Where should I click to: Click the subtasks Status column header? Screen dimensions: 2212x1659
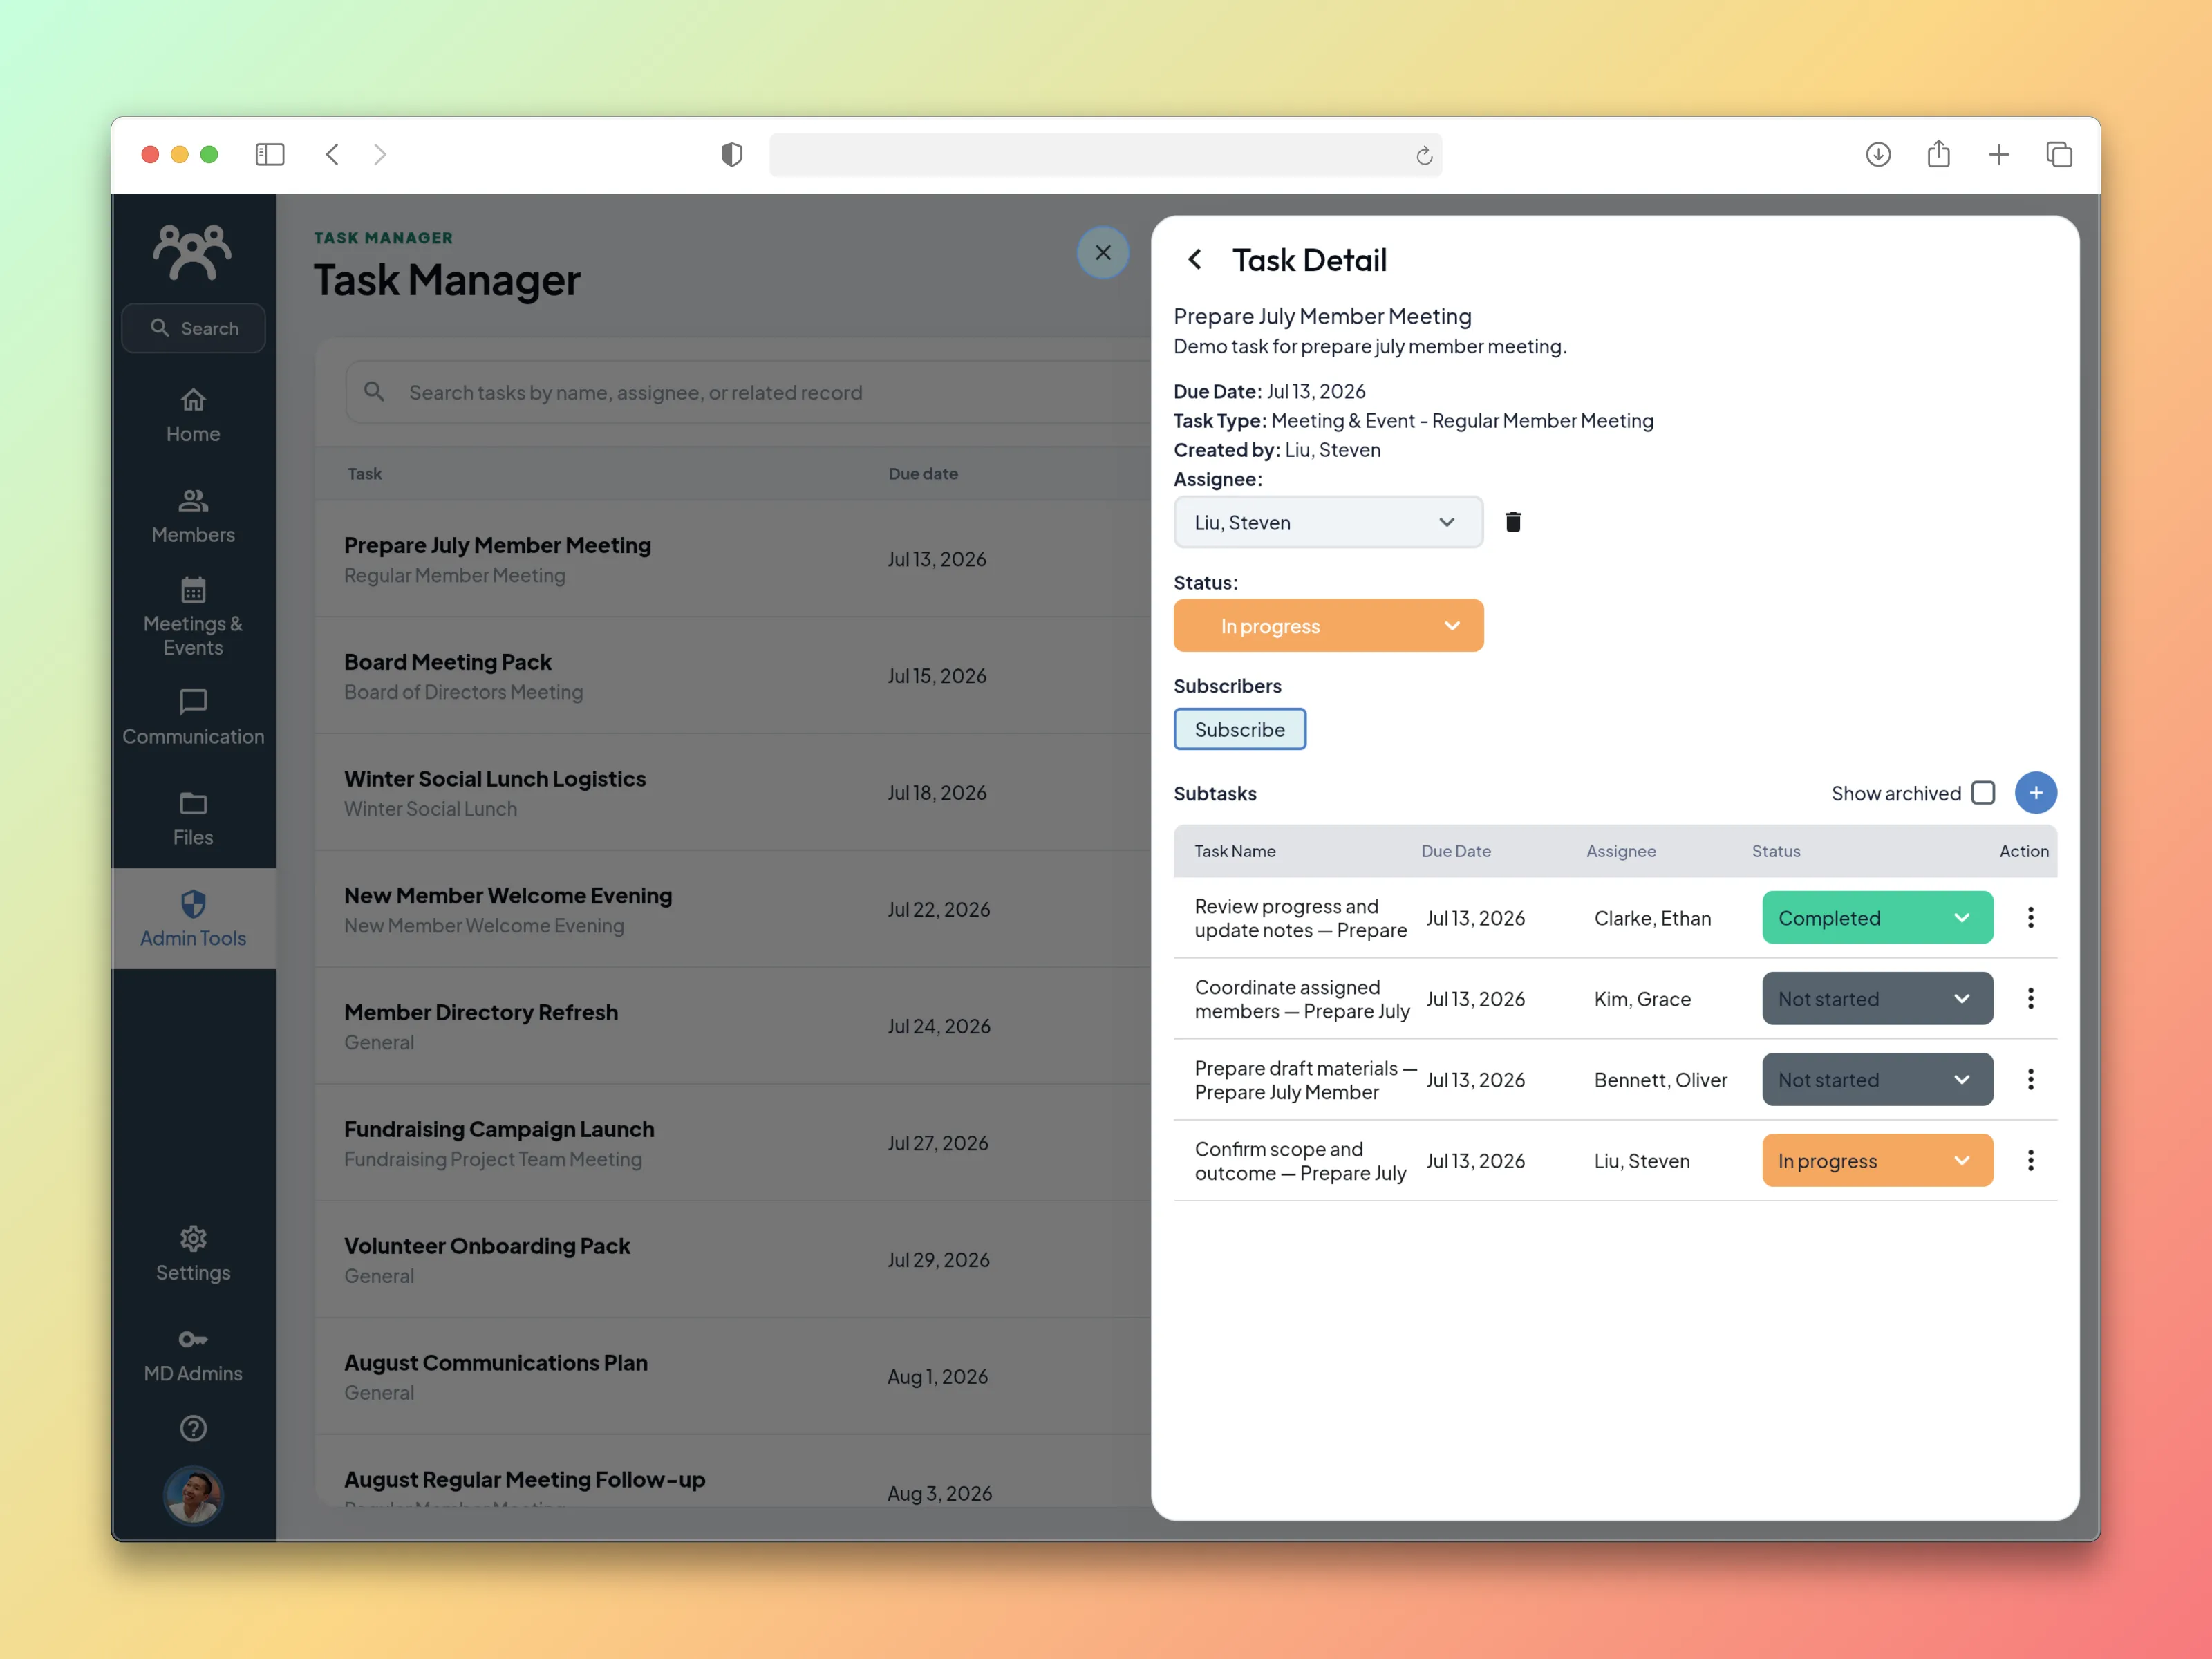coord(1776,851)
